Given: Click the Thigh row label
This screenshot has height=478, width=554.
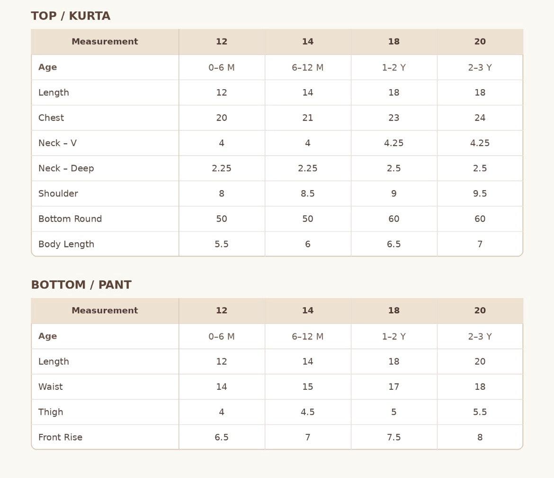Looking at the screenshot, I should pos(51,412).
